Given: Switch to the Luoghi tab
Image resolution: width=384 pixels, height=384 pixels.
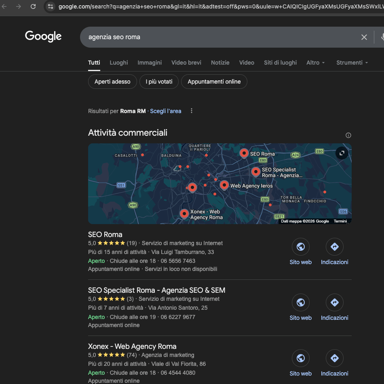Looking at the screenshot, I should [119, 63].
